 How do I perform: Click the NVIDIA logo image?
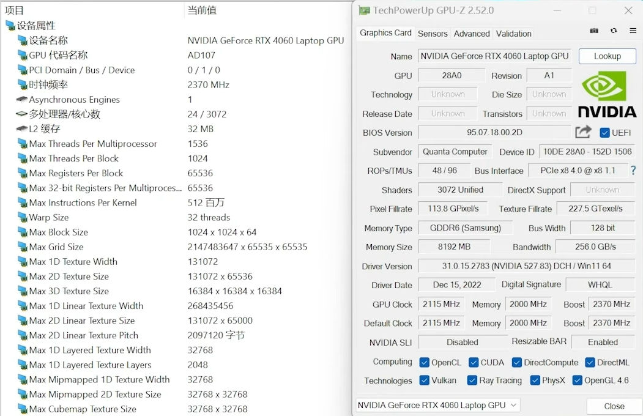coord(608,94)
